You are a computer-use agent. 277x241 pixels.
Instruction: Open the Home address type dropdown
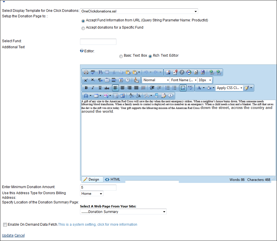(x=92, y=194)
